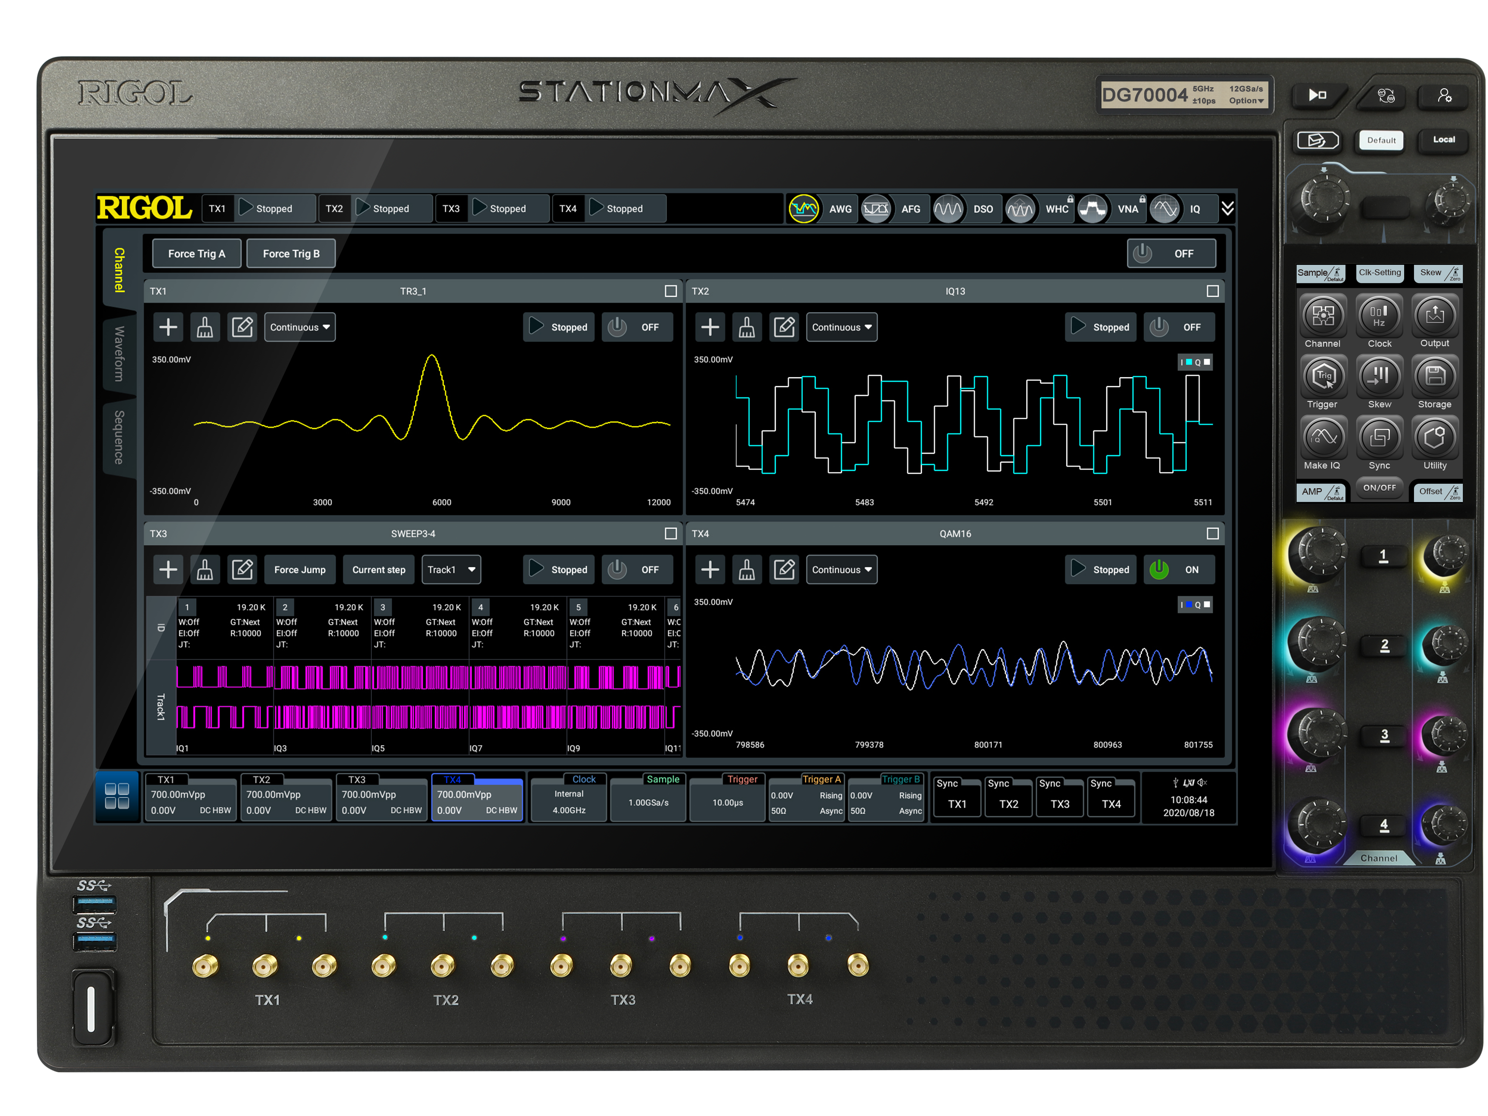Switch to the Sequence side tab

tap(120, 437)
